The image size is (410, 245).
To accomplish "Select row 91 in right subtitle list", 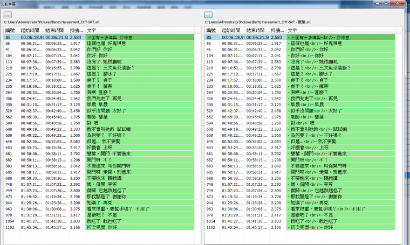I will point(300,50).
